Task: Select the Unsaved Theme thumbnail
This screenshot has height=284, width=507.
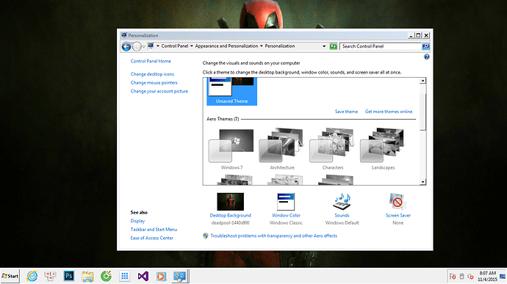Action: pos(232,91)
